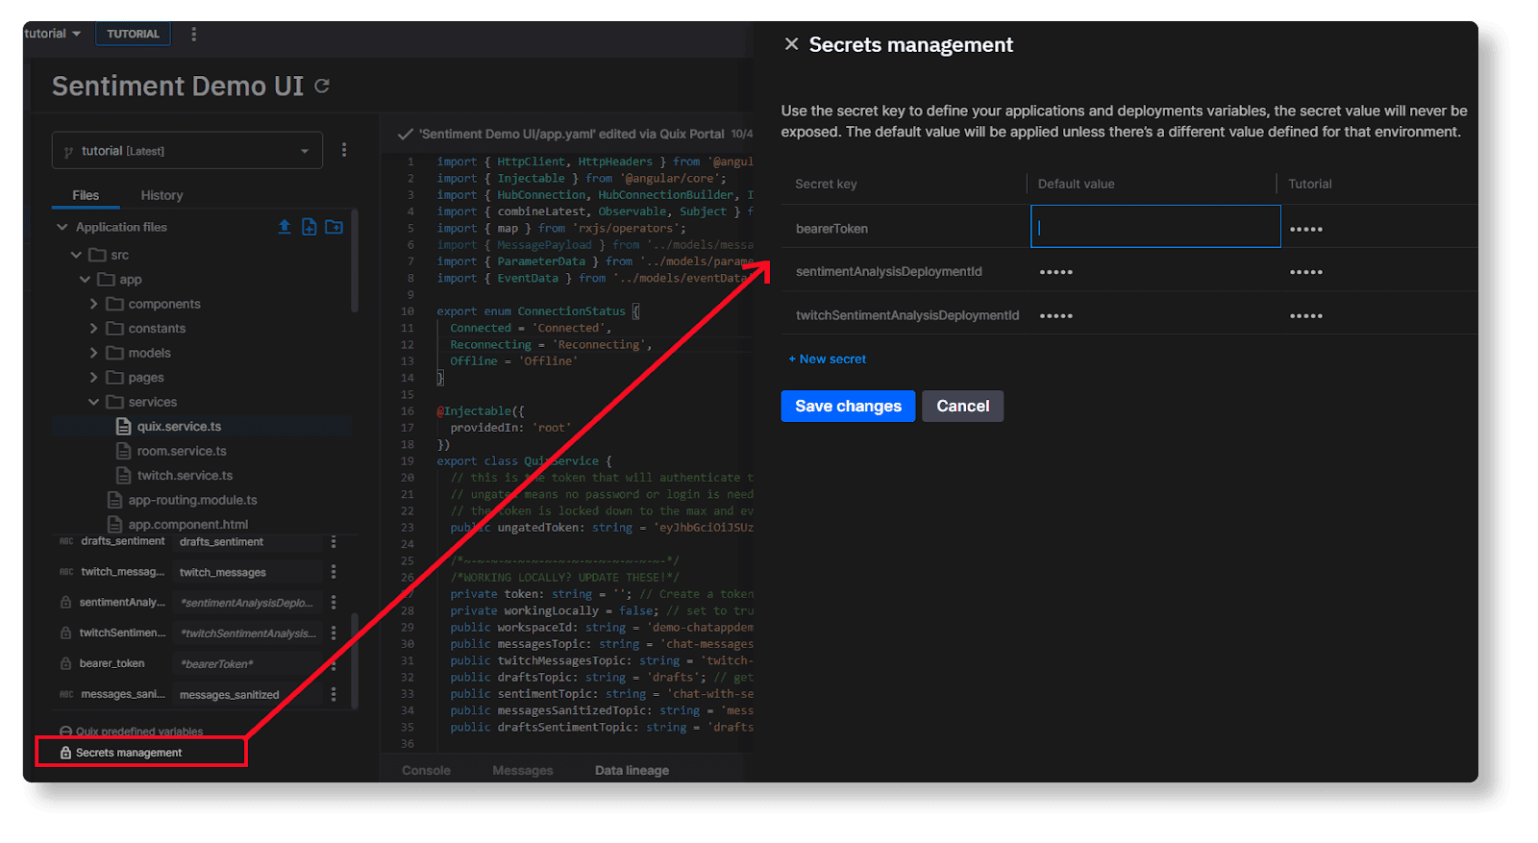Viewport: 1538px width, 843px height.
Task: Expand the constants folder
Action: [94, 328]
